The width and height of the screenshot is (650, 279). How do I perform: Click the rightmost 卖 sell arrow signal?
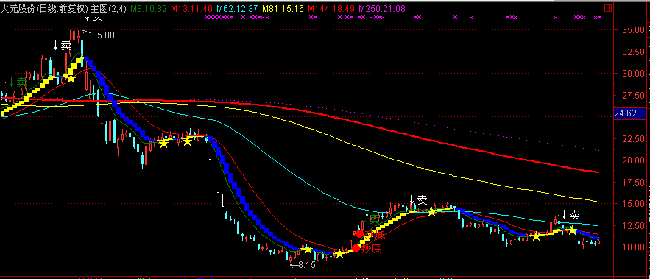[x=570, y=215]
